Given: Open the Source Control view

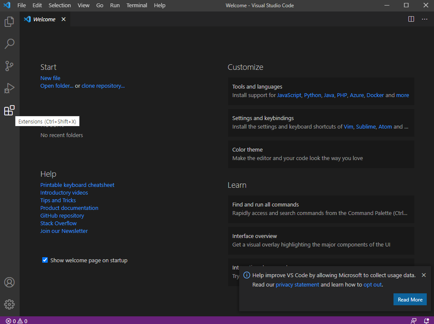Looking at the screenshot, I should [x=9, y=66].
